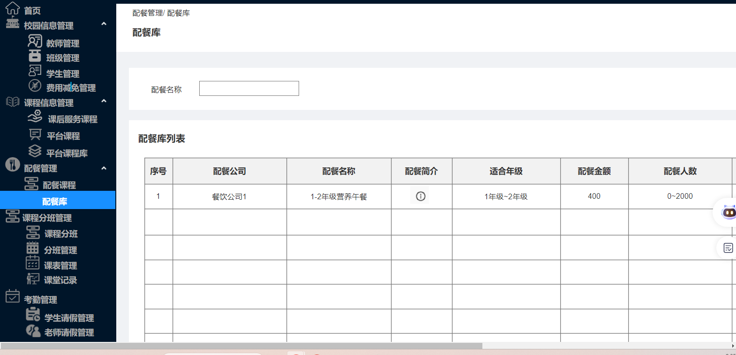Click the 平台课程 presentation board icon
The width and height of the screenshot is (736, 355).
35,135
